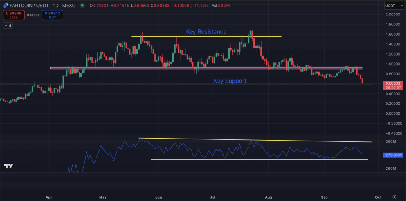Open the chart settings gear icon
406x201 pixels.
[395, 197]
